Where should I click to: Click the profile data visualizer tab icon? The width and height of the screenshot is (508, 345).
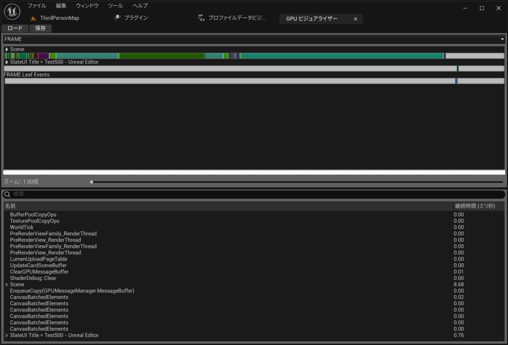[201, 18]
